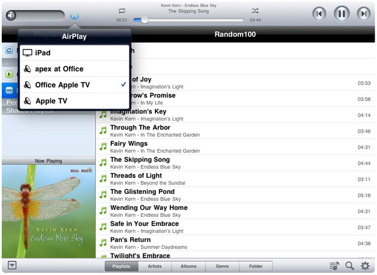Click music note icon for Through The Arbor
The height and width of the screenshot is (275, 377).
tap(103, 131)
